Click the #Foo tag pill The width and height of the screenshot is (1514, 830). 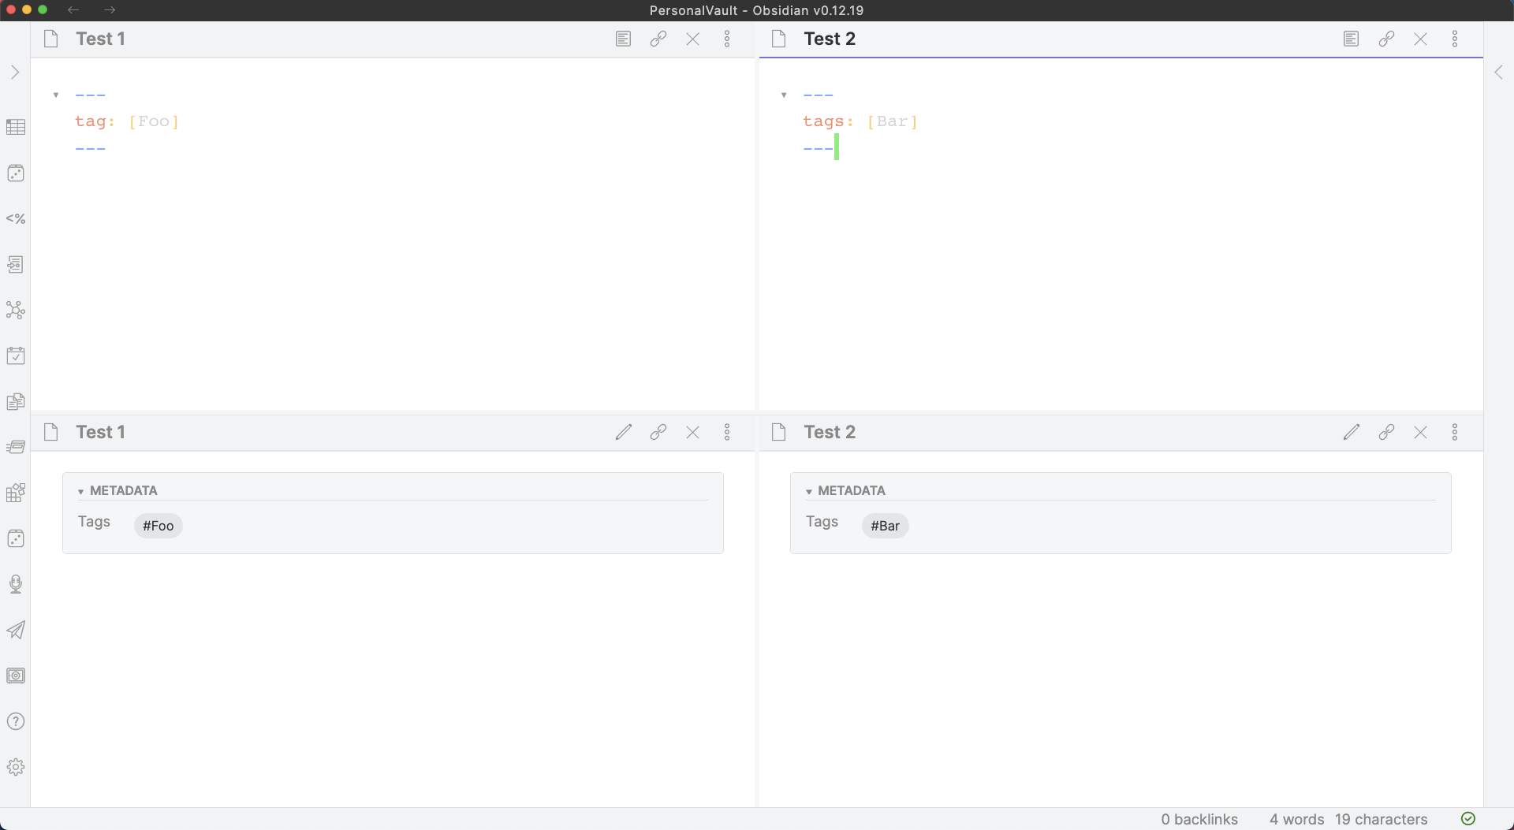click(158, 526)
